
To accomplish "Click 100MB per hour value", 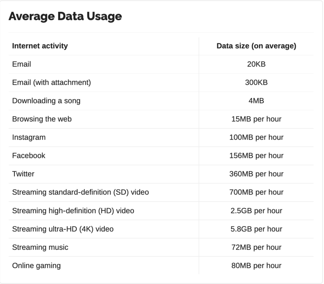I will (x=256, y=137).
